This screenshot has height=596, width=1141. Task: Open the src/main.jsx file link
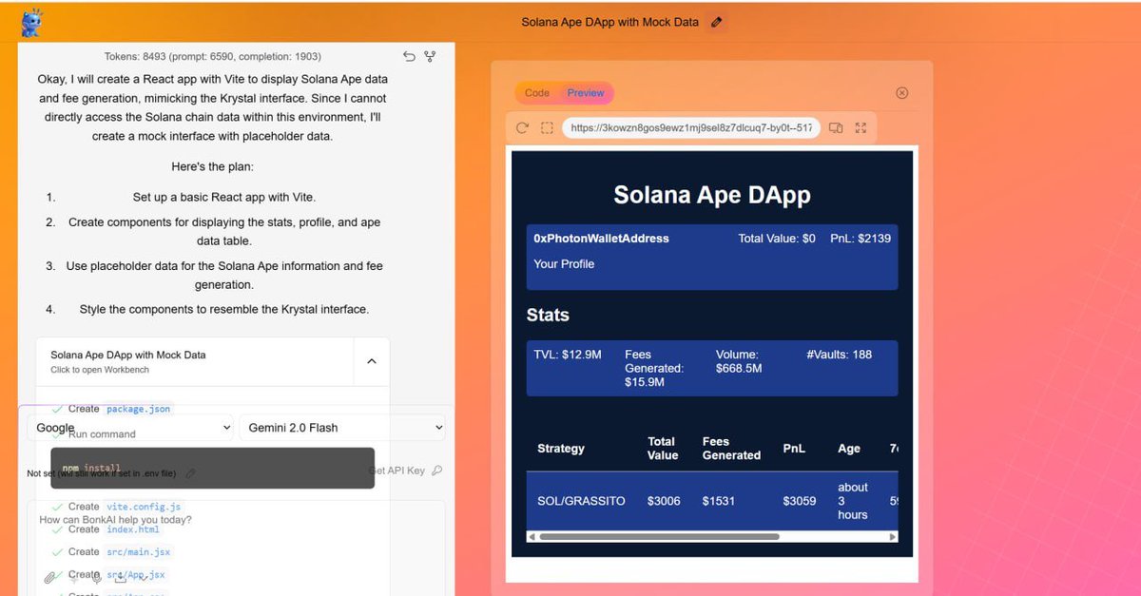(x=138, y=551)
